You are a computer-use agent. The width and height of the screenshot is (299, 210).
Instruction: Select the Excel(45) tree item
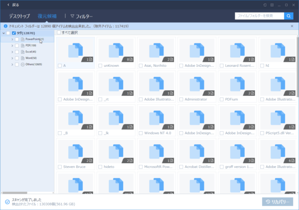(31, 52)
